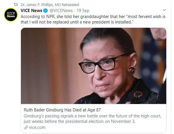
Task: Click the link chain icon beside vice.com
Action: (x=26, y=127)
